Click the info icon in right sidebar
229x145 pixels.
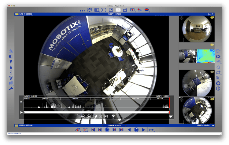[x=218, y=89]
